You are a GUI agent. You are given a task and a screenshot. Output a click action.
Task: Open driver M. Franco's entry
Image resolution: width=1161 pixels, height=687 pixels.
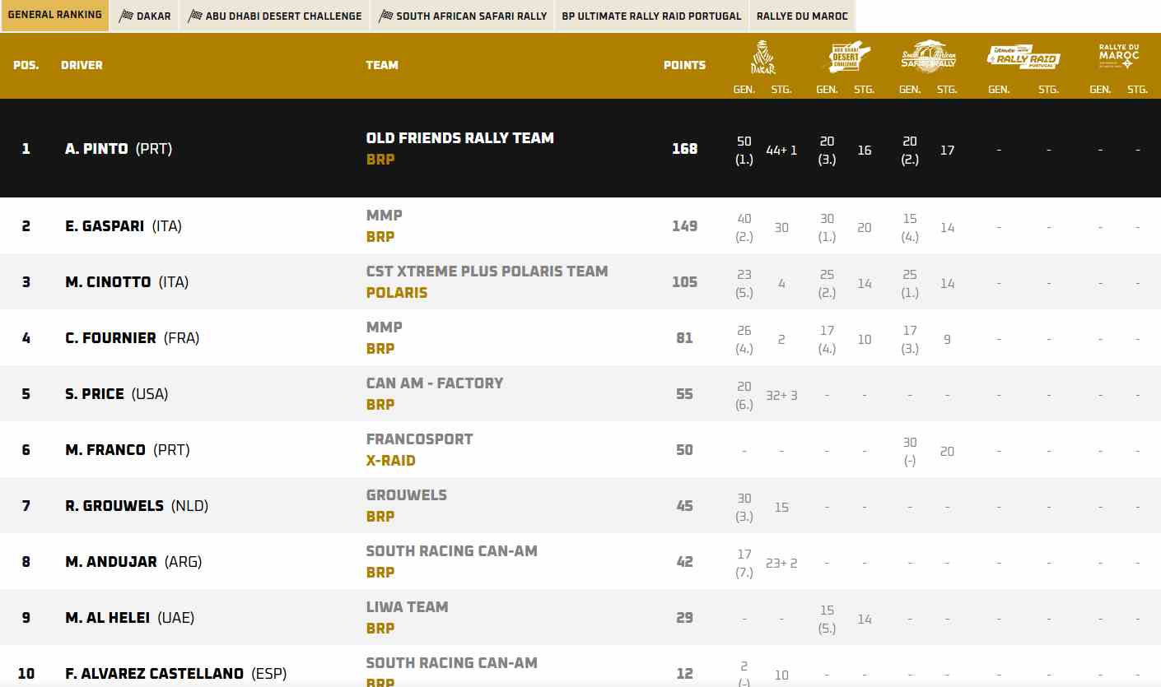click(105, 450)
